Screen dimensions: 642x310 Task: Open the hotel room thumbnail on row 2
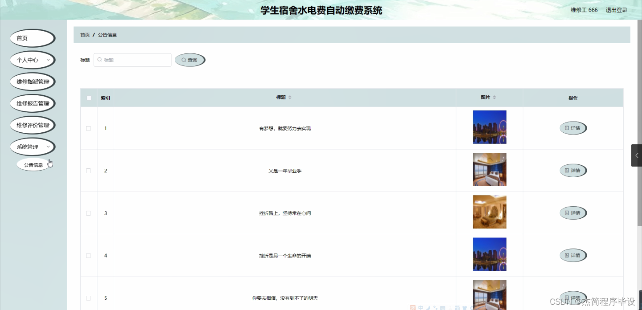[x=489, y=169]
